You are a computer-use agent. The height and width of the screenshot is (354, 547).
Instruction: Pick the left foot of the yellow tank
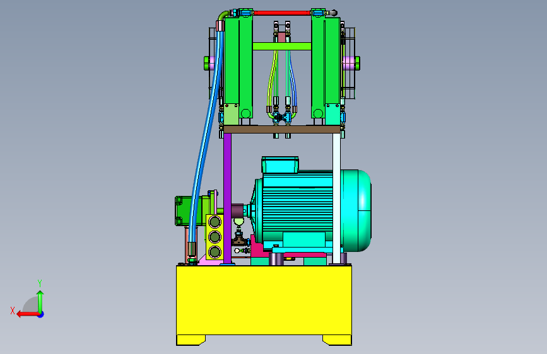(191, 340)
